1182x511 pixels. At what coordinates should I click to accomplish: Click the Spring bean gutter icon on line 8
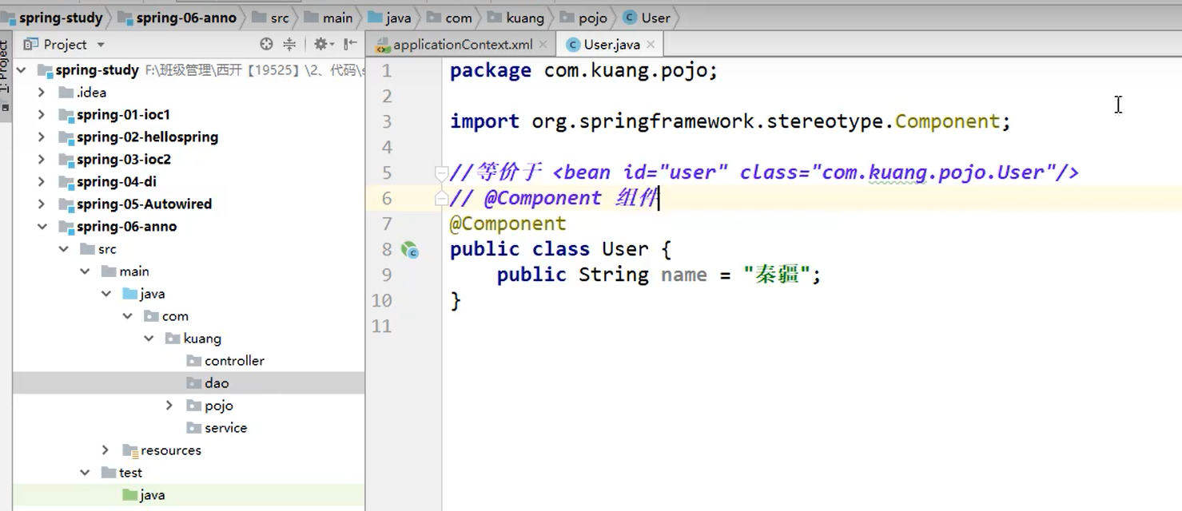[410, 250]
